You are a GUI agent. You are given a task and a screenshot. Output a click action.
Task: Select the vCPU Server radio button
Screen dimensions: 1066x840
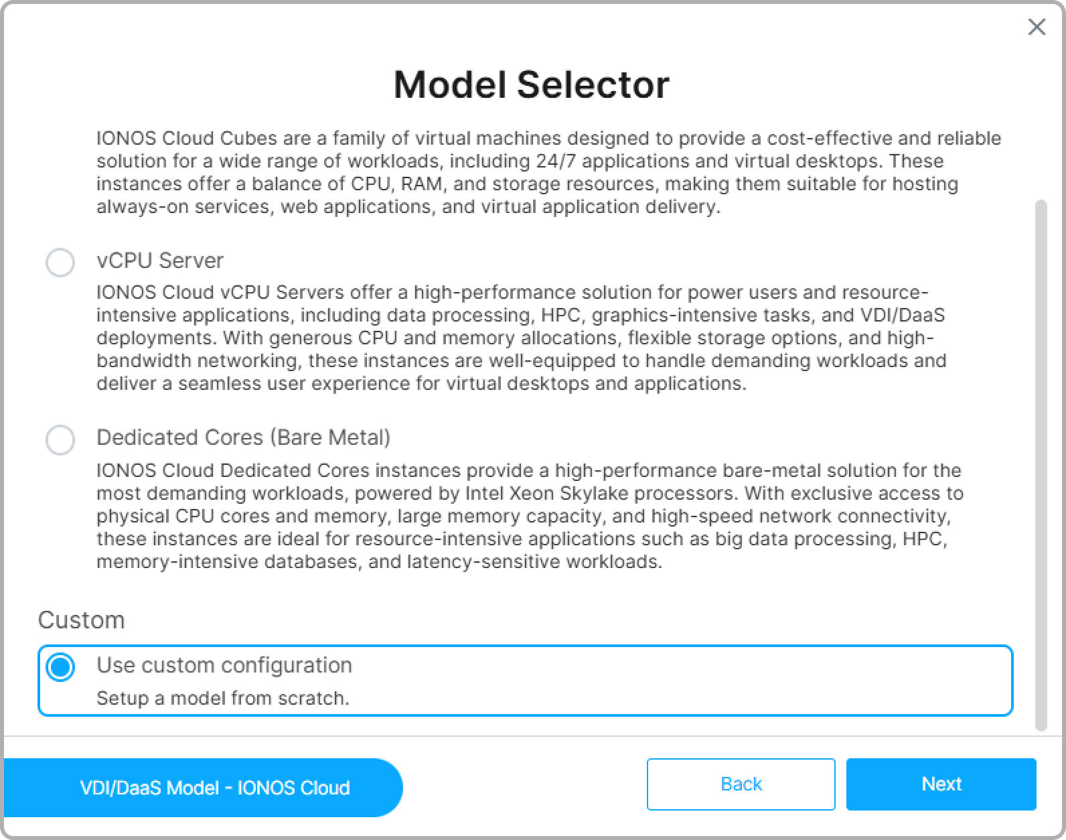pos(60,262)
